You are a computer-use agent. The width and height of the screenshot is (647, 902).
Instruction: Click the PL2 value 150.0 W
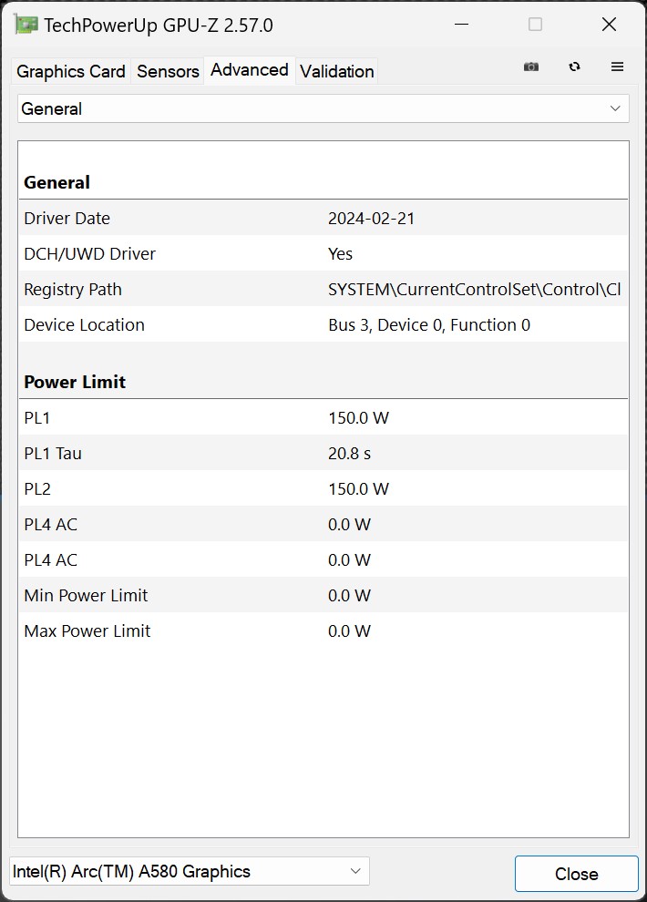point(358,489)
